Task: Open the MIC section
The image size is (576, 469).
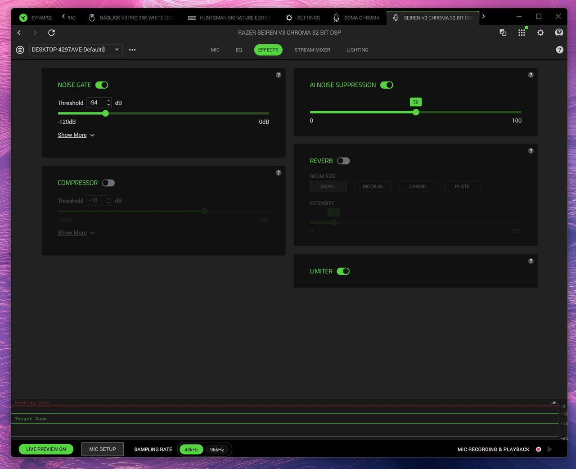Action: pos(215,50)
